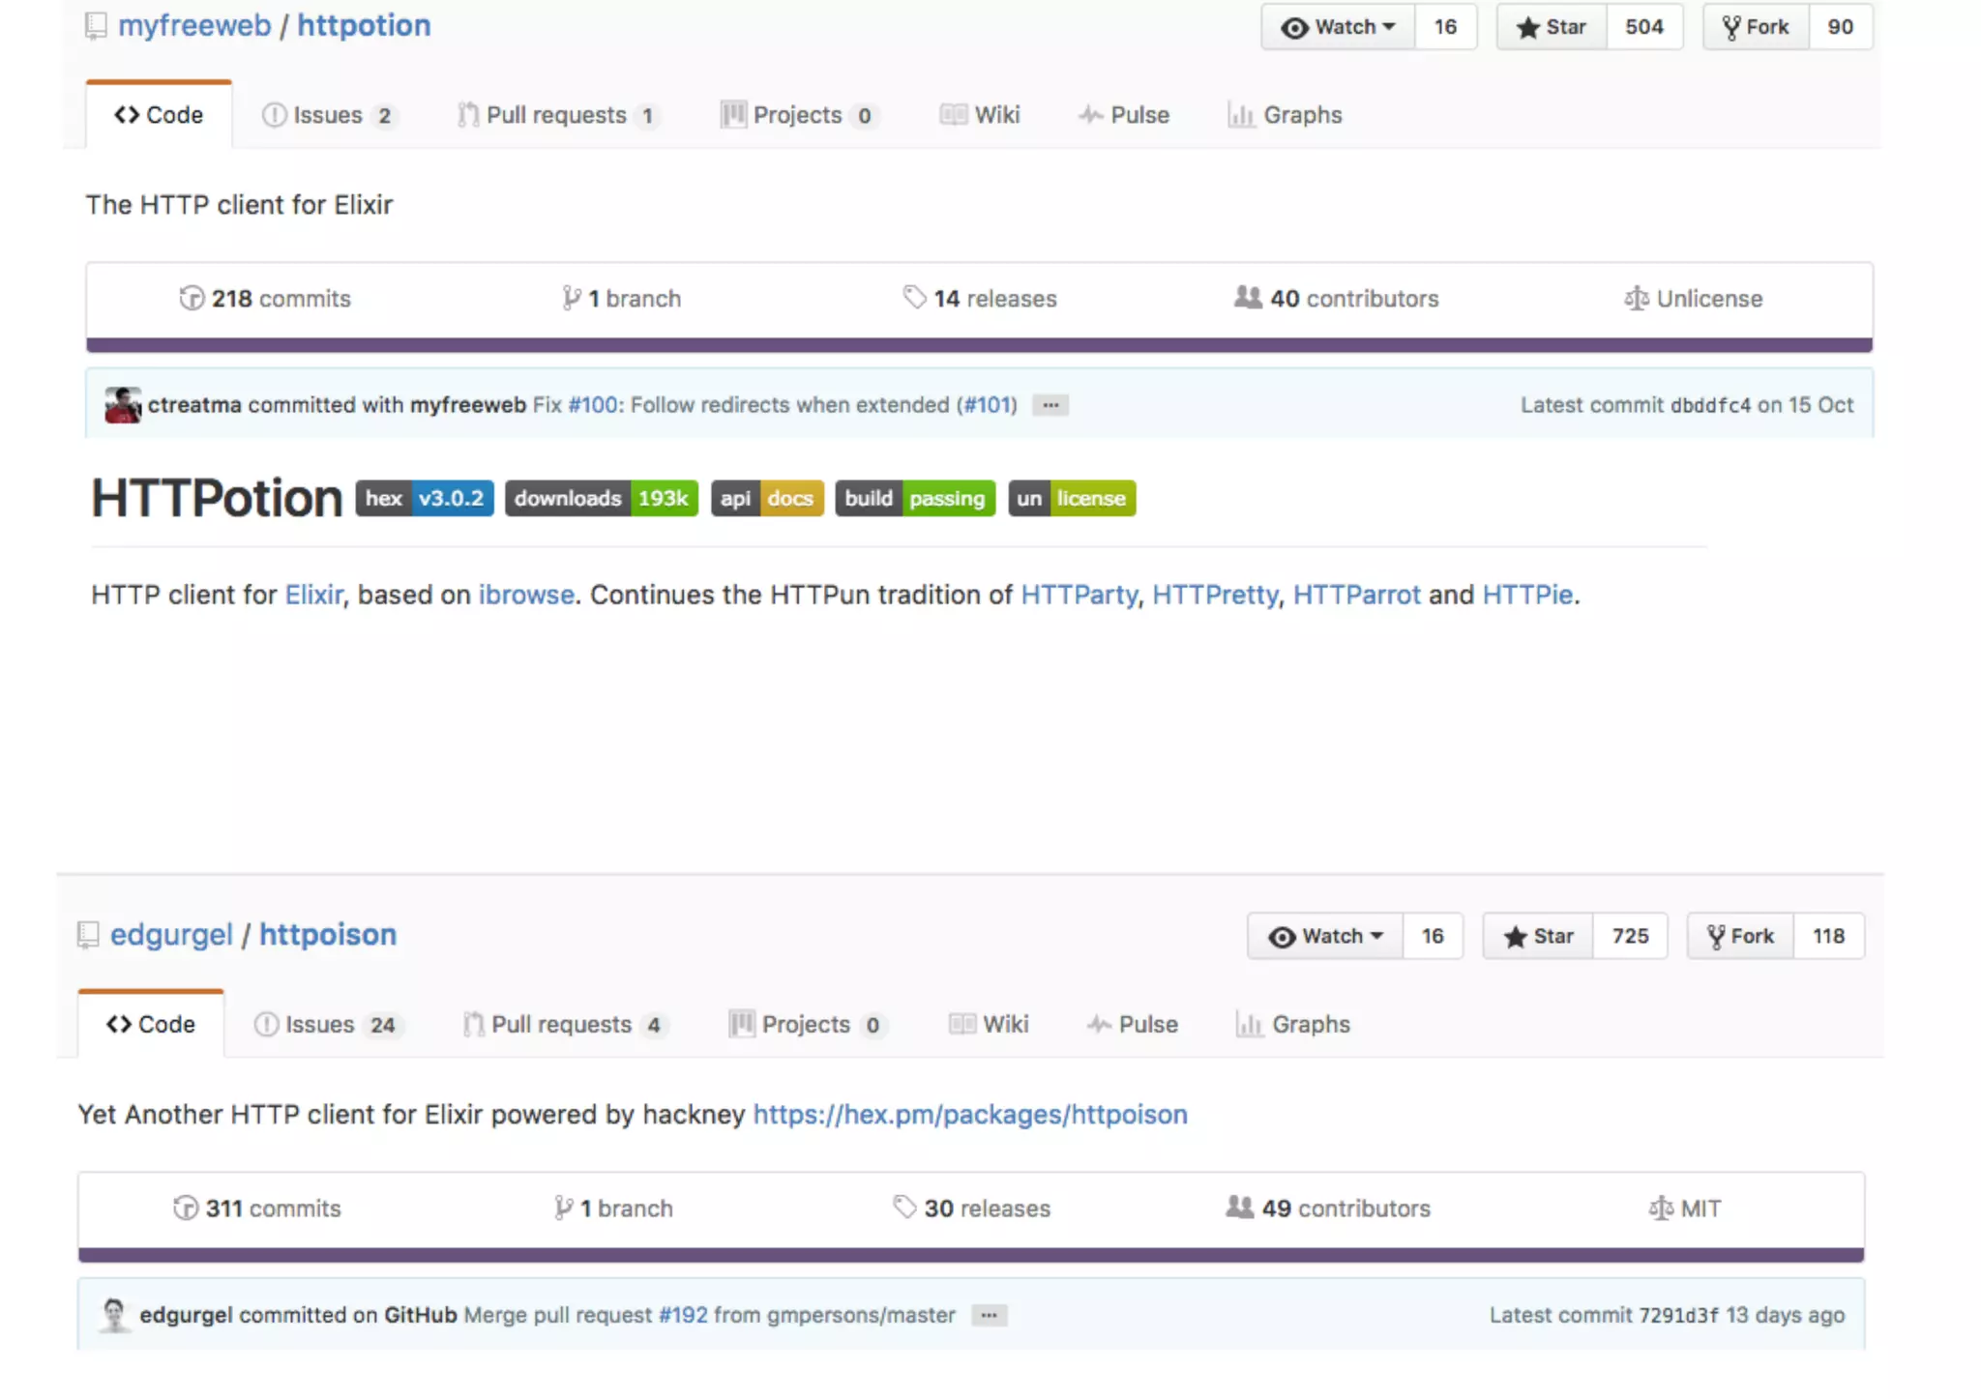
Task: Open the myfreeweb user link
Action: click(x=194, y=25)
